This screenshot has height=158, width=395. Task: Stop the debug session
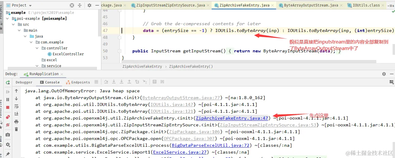tap(8, 107)
